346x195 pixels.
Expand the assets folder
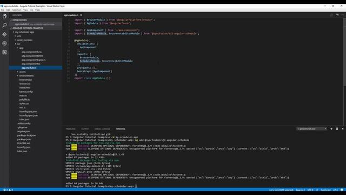(22, 72)
